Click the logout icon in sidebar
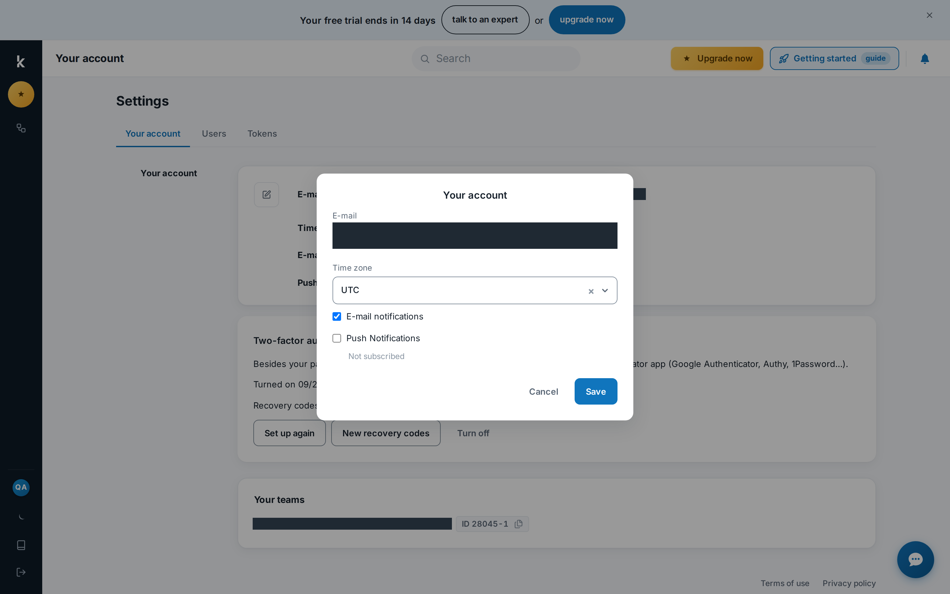Viewport: 950px width, 594px height. 21,572
